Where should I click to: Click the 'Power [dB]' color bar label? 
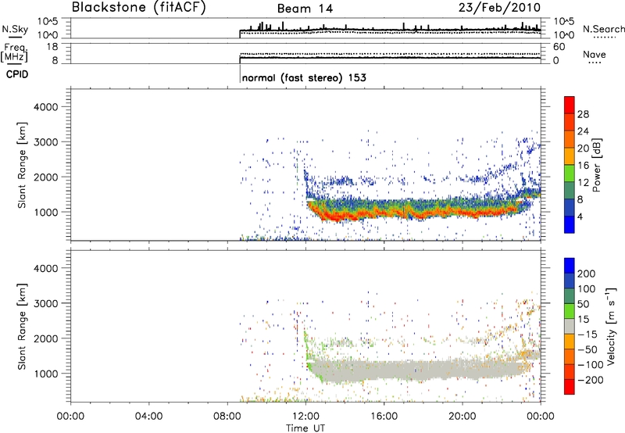coord(596,165)
